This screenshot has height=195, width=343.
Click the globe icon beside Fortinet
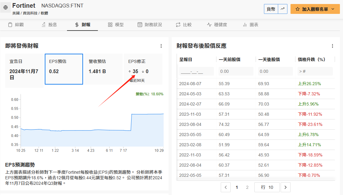[6, 8]
